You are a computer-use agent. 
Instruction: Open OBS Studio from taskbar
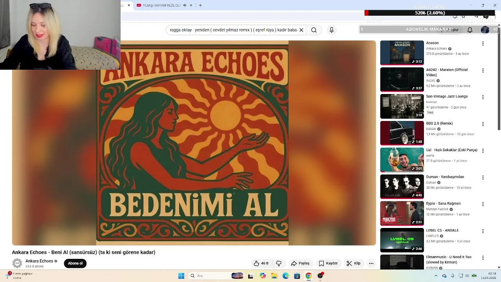coord(320,276)
